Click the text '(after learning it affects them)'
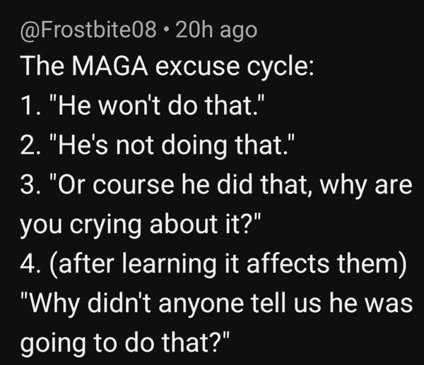 (228, 265)
